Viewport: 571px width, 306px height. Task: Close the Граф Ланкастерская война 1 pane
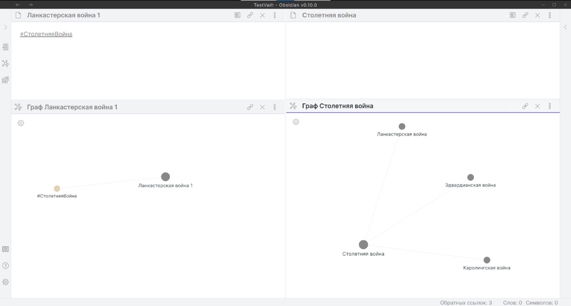[x=262, y=107]
